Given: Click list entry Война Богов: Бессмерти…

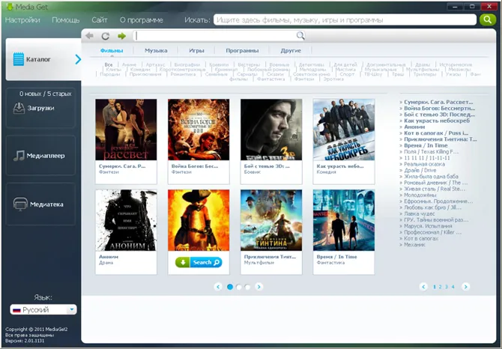Looking at the screenshot, I should 439,108.
